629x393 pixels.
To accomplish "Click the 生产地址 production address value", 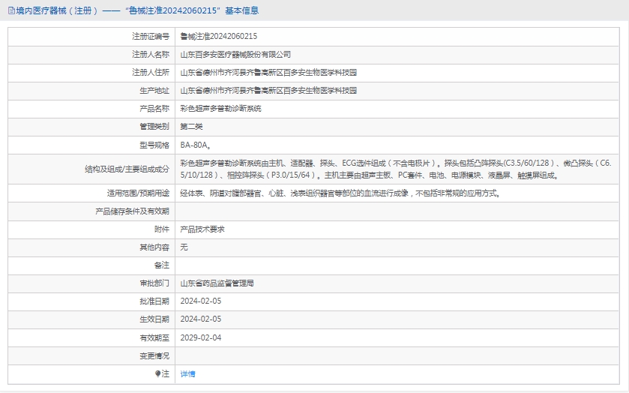I will point(268,90).
